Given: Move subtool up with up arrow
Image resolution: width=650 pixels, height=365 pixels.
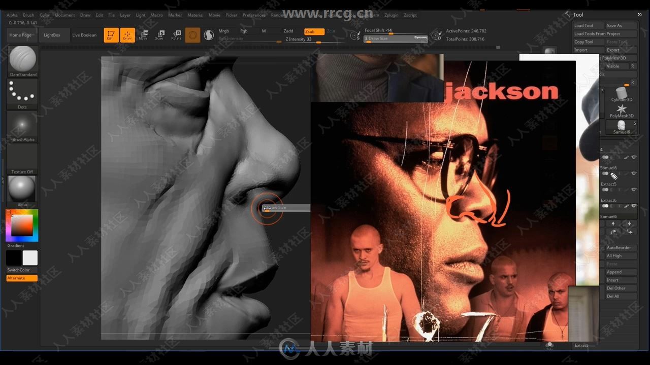Looking at the screenshot, I should coord(613,224).
